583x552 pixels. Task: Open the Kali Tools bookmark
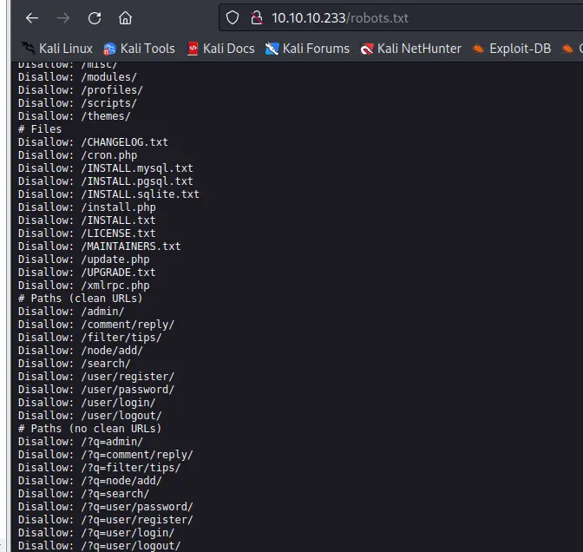139,49
